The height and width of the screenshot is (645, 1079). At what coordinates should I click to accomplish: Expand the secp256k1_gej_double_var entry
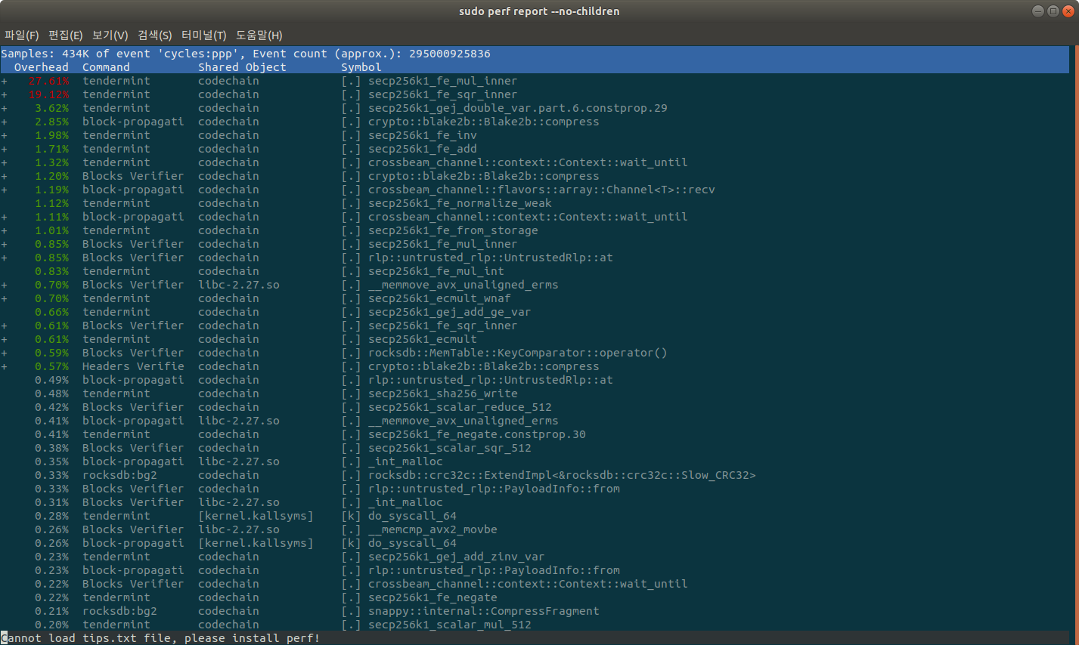click(x=5, y=108)
